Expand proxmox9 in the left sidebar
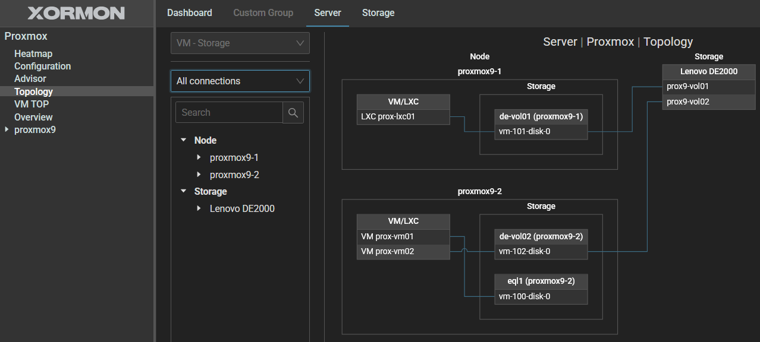The image size is (760, 342). (7, 130)
